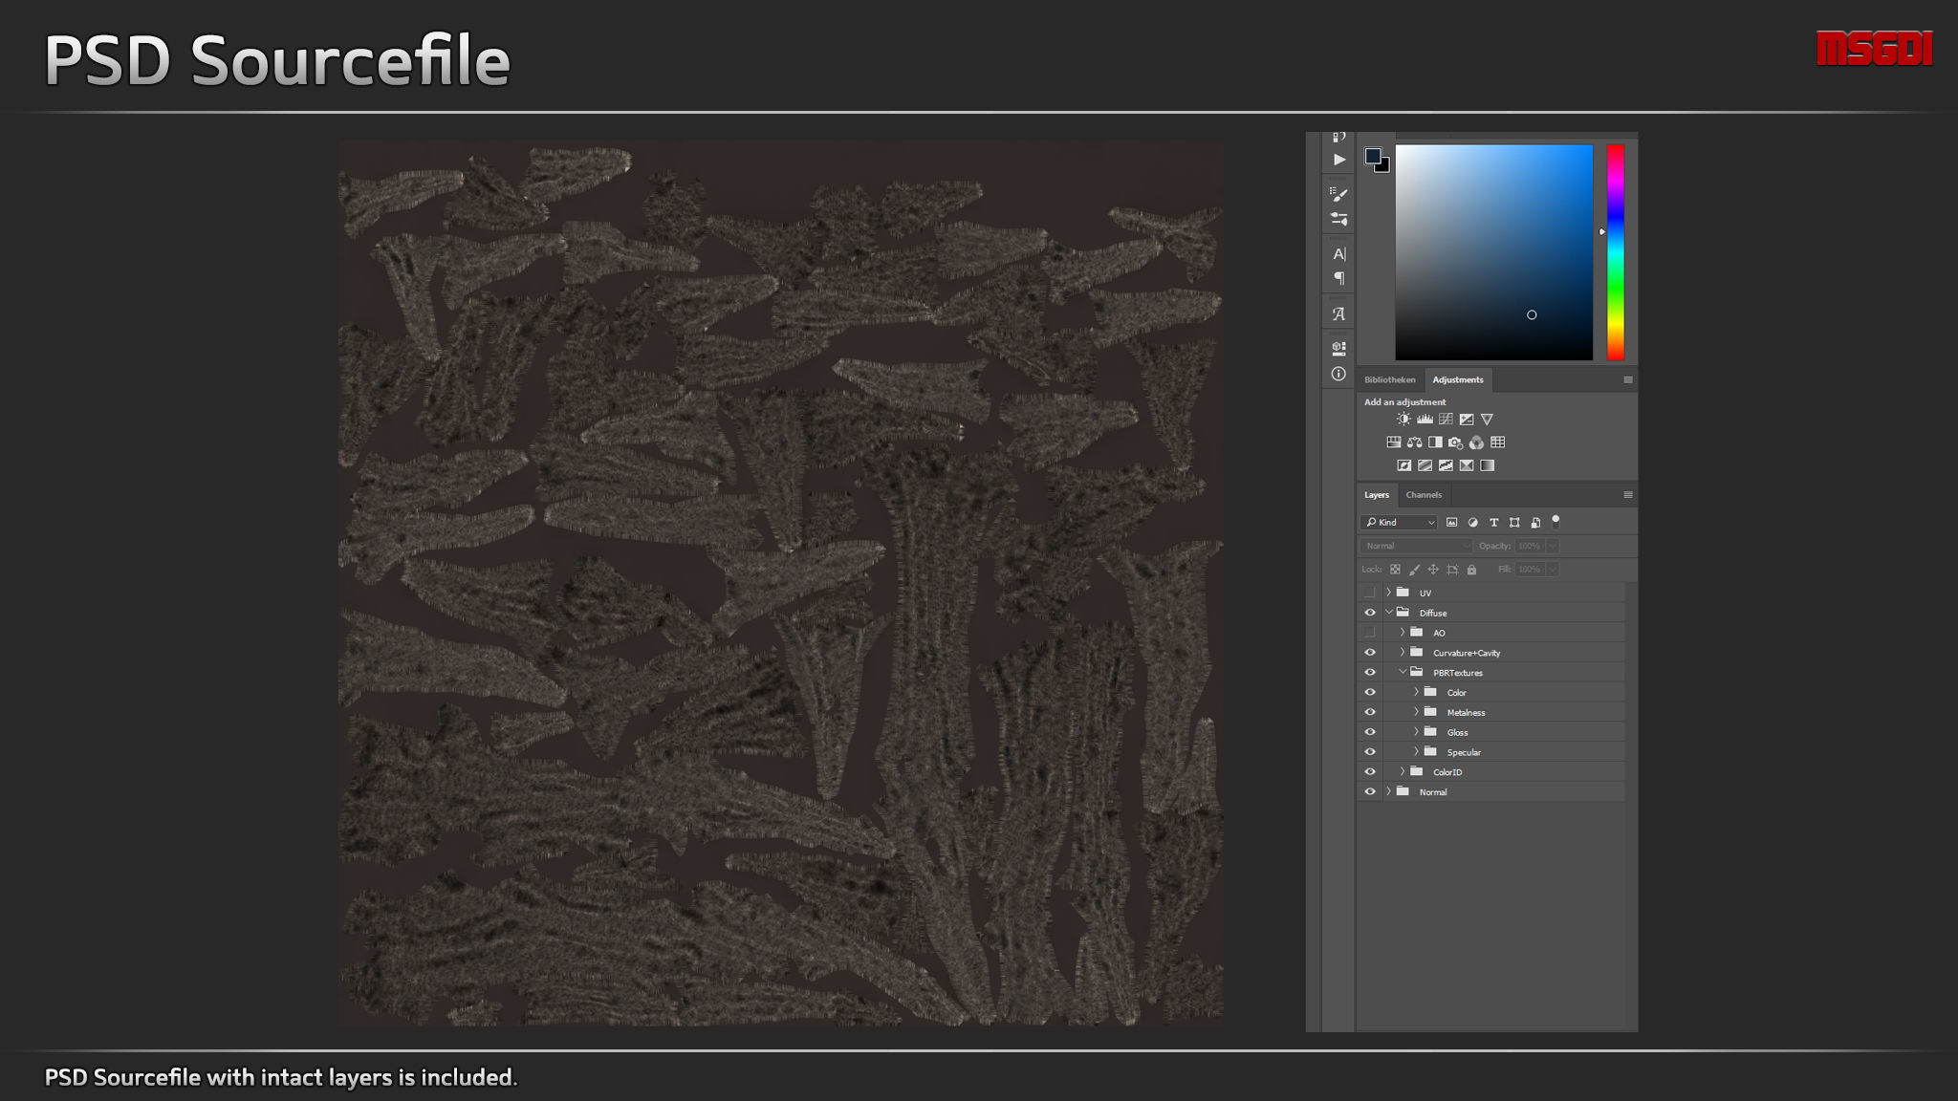Switch to the Bibliotheken tab

coord(1389,380)
